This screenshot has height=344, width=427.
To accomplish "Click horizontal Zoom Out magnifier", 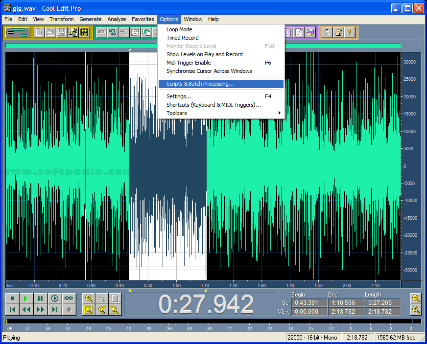I will 102,298.
